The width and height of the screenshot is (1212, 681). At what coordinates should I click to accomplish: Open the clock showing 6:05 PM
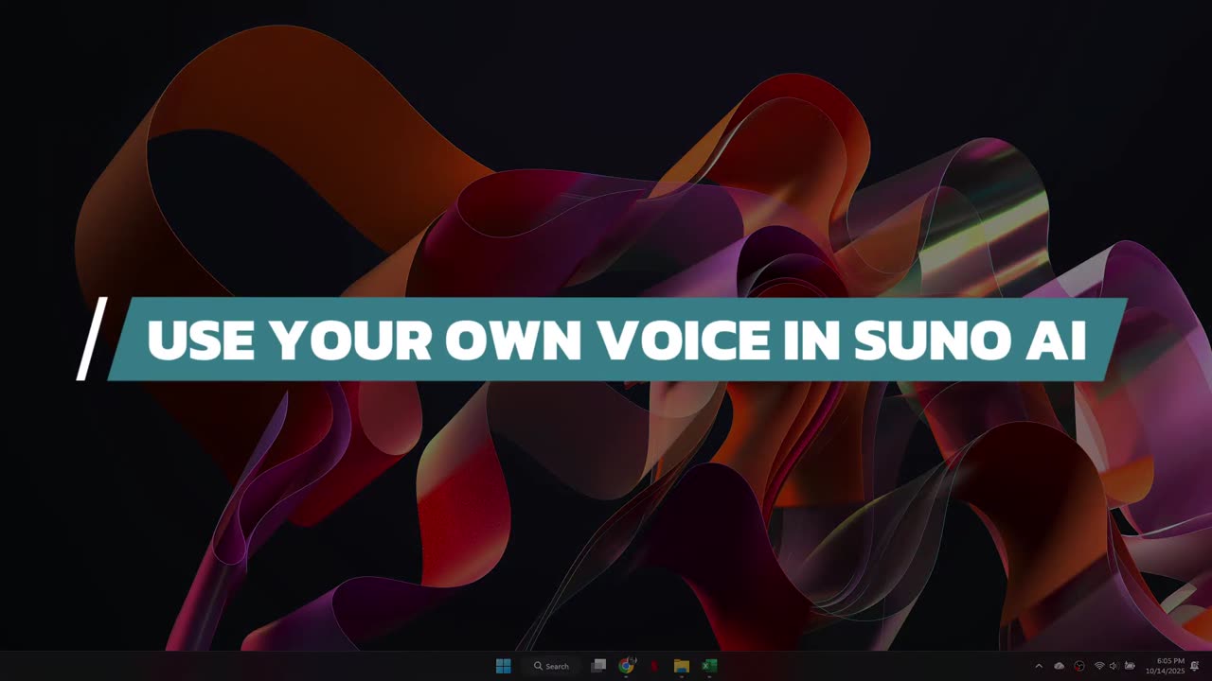point(1166,666)
